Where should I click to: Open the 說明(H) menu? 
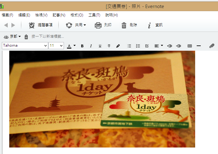(111, 15)
